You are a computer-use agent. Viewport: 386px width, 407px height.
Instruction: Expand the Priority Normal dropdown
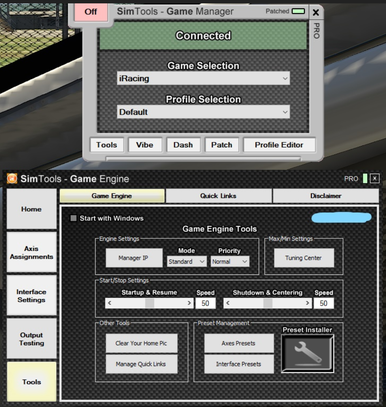pos(230,261)
